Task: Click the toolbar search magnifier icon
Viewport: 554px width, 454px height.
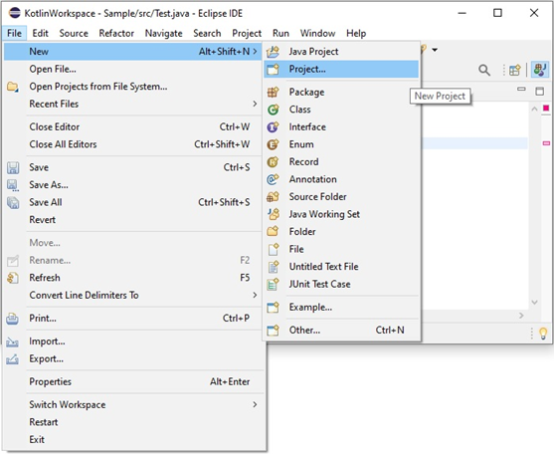Action: click(484, 70)
